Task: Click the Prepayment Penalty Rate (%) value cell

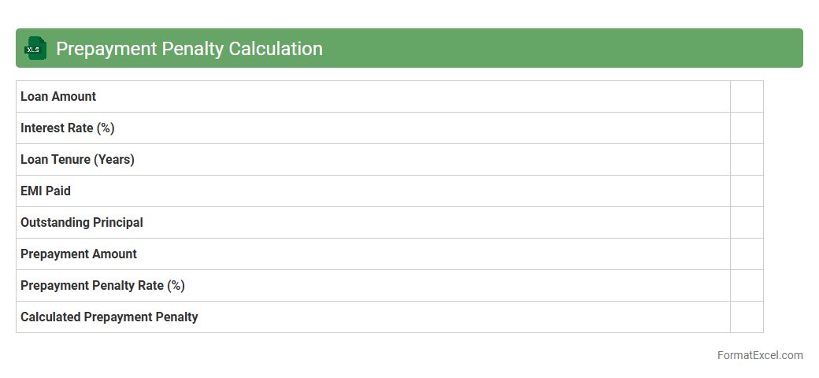Action: point(747,285)
